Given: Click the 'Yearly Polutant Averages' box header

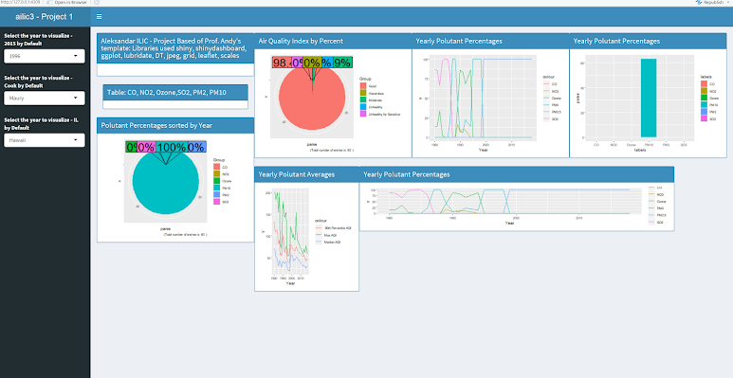Looking at the screenshot, I should click(306, 174).
